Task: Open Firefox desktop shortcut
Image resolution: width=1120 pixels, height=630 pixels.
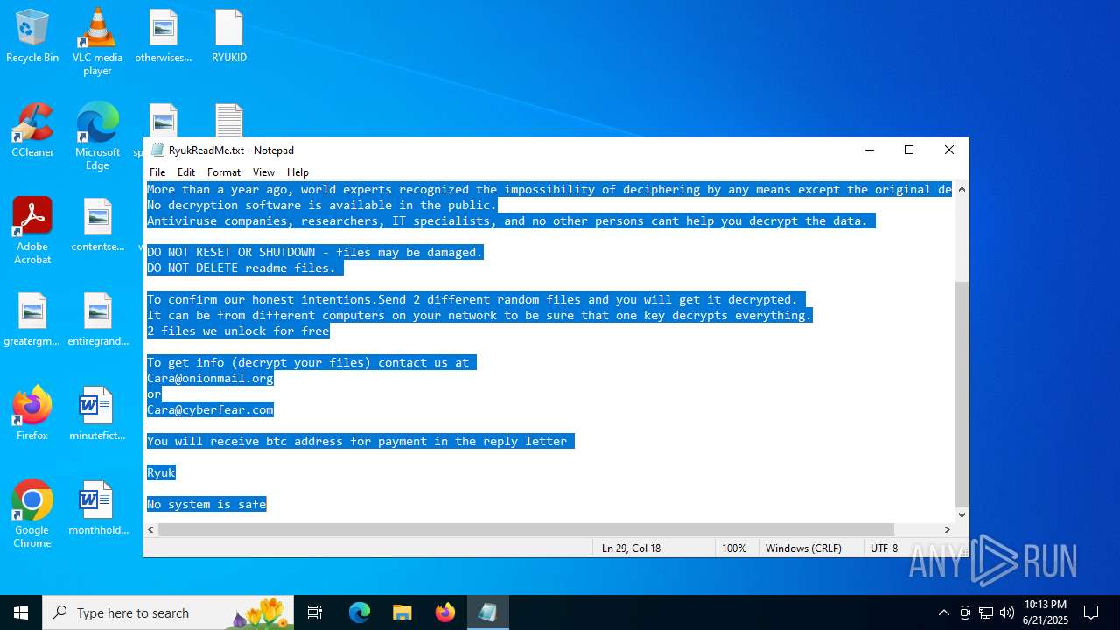Action: pyautogui.click(x=32, y=414)
